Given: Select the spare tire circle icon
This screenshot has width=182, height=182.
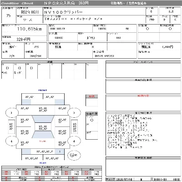Looking at the screenshot, I should pyautogui.click(x=74, y=155).
